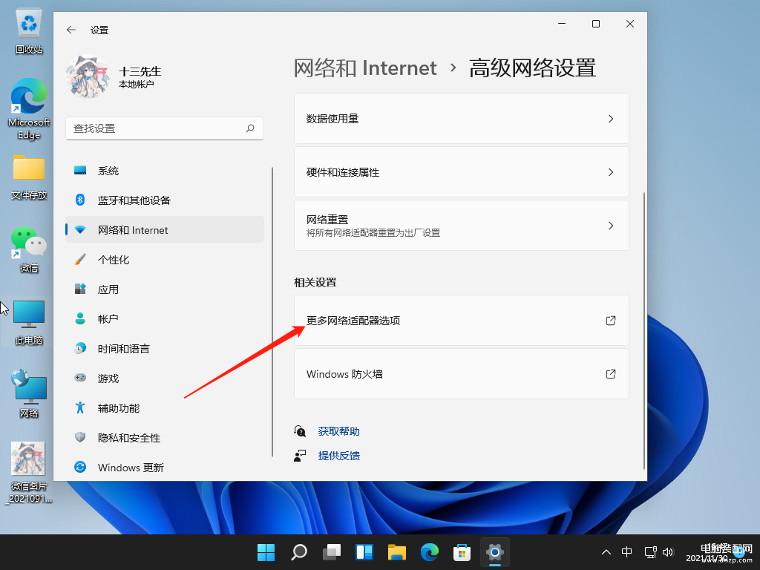The image size is (760, 570).
Task: Click external-link icon on Windows 防火墙
Action: click(x=611, y=374)
